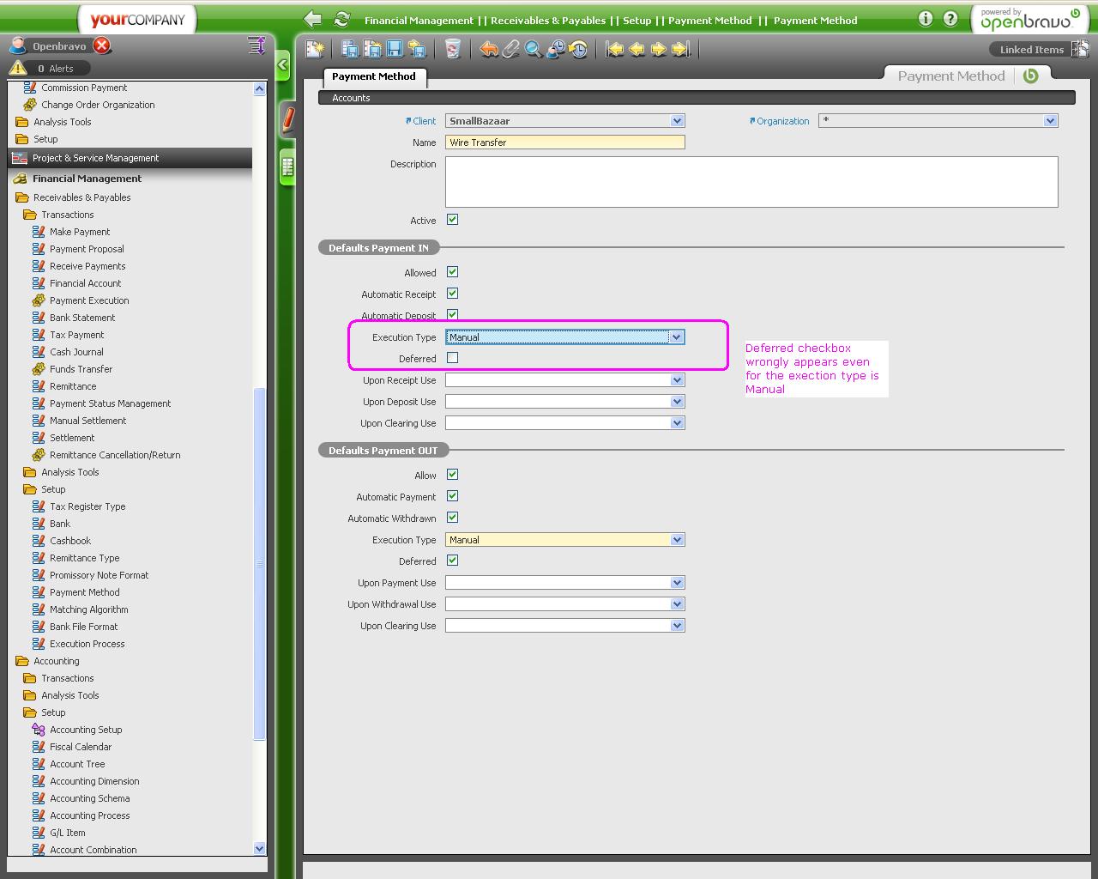
Task: Click the back arrow in header
Action: pos(313,19)
